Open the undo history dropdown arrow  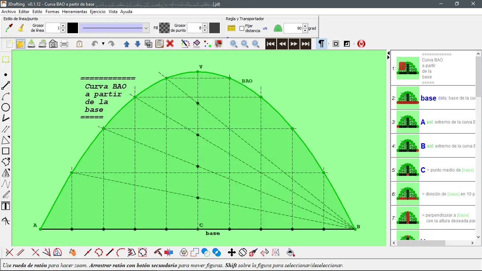click(103, 44)
